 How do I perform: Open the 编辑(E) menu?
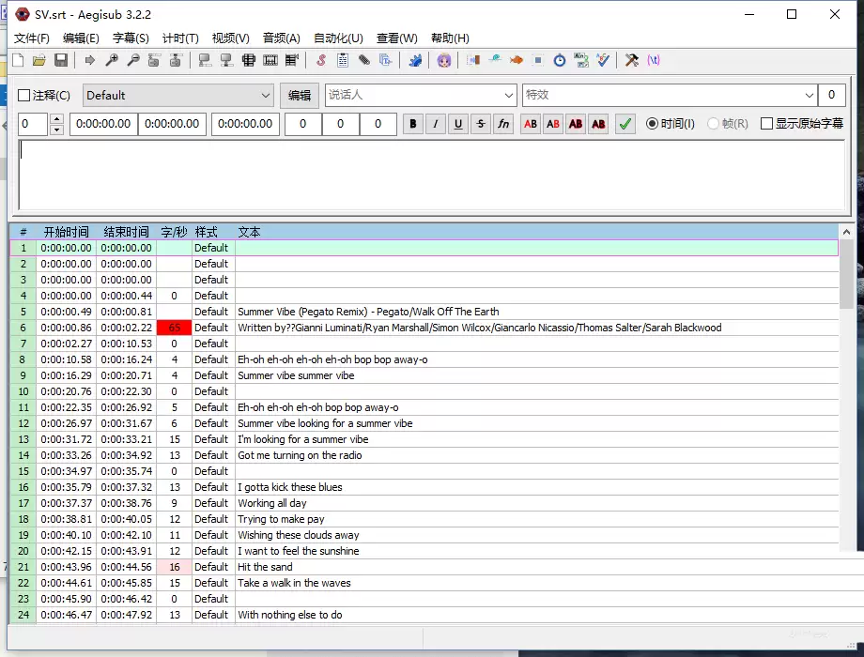pos(81,38)
